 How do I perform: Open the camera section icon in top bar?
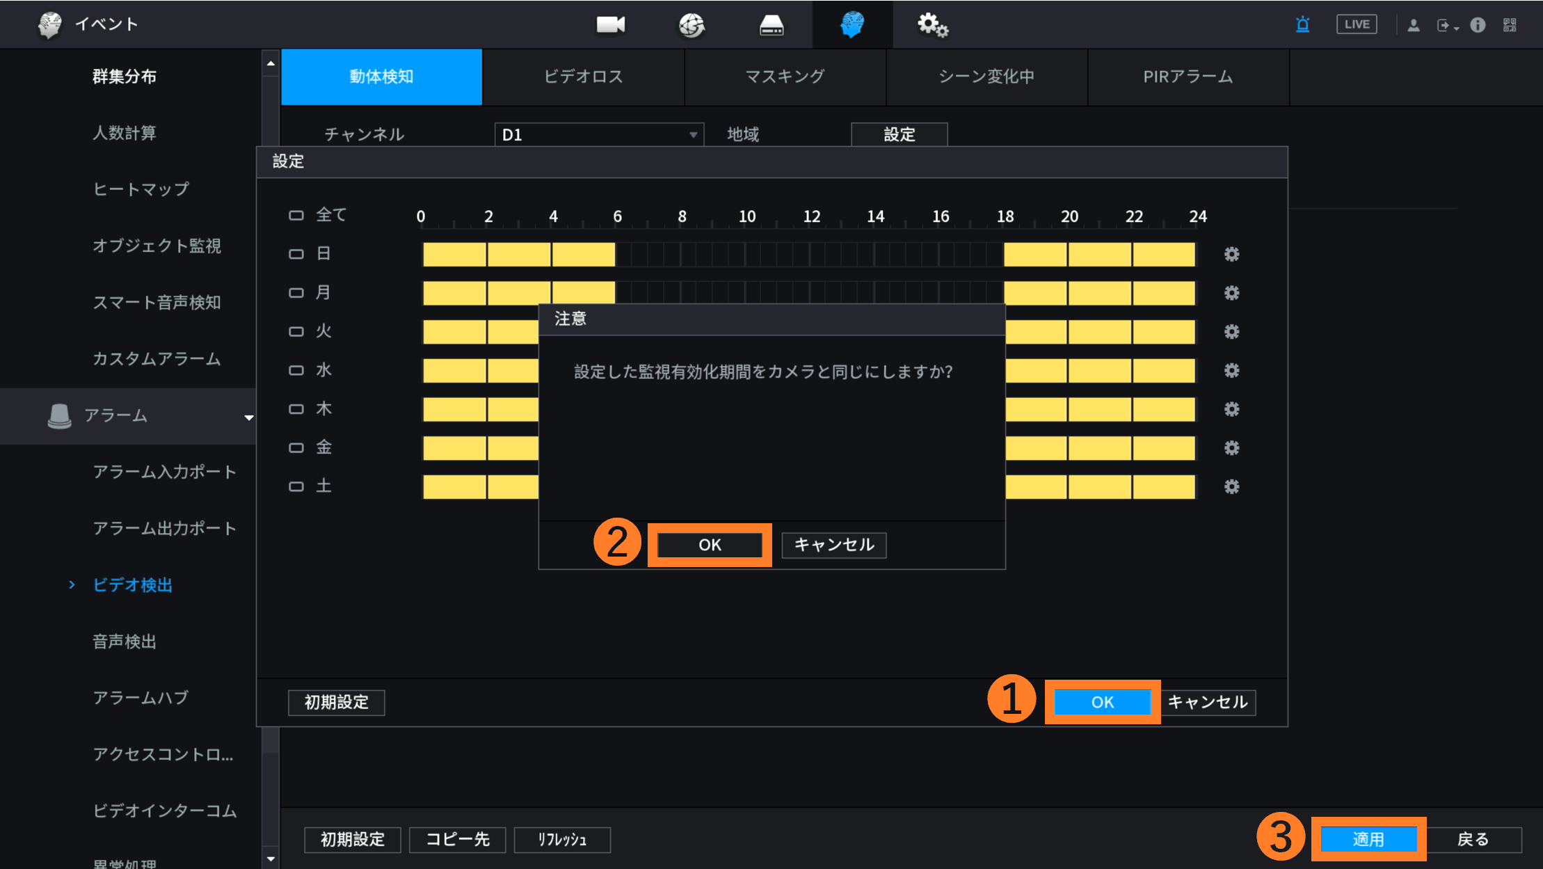point(610,24)
